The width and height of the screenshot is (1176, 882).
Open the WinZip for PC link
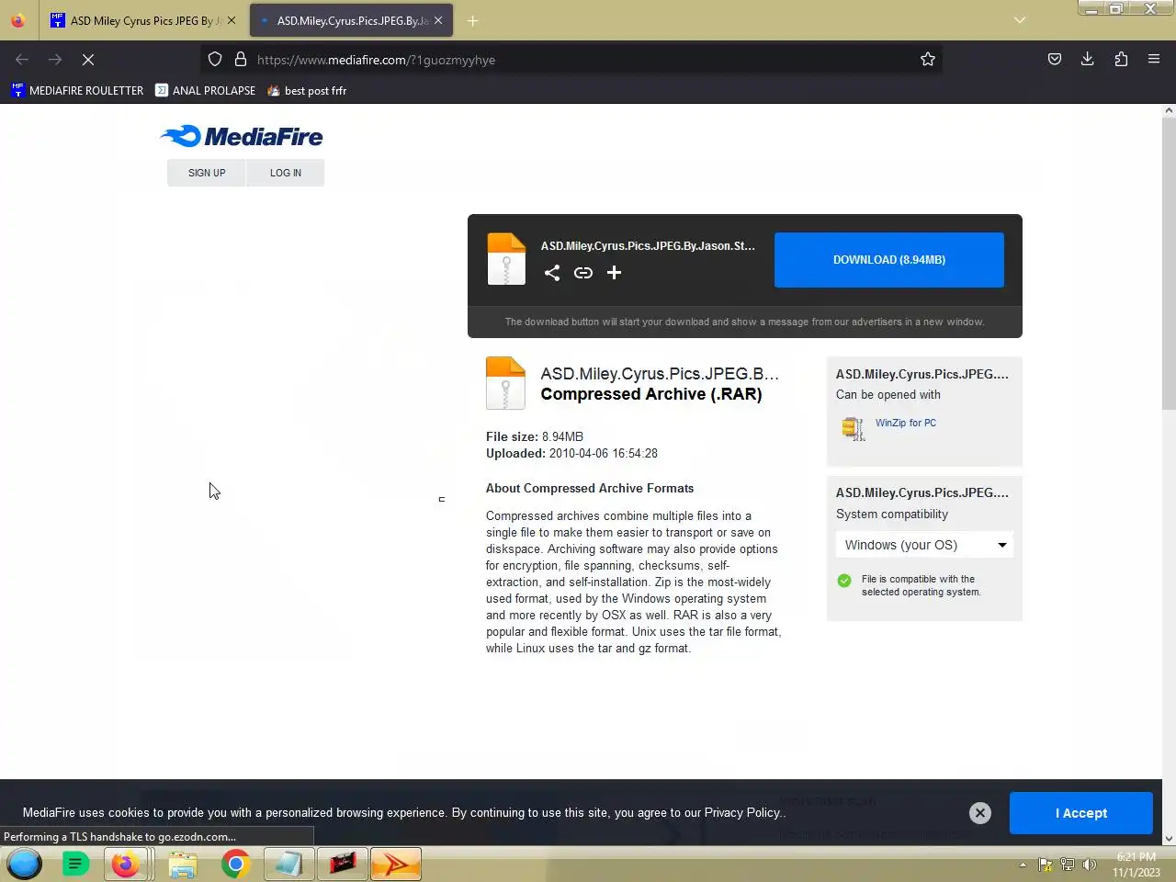click(906, 423)
